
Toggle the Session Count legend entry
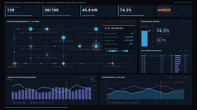click(19, 103)
